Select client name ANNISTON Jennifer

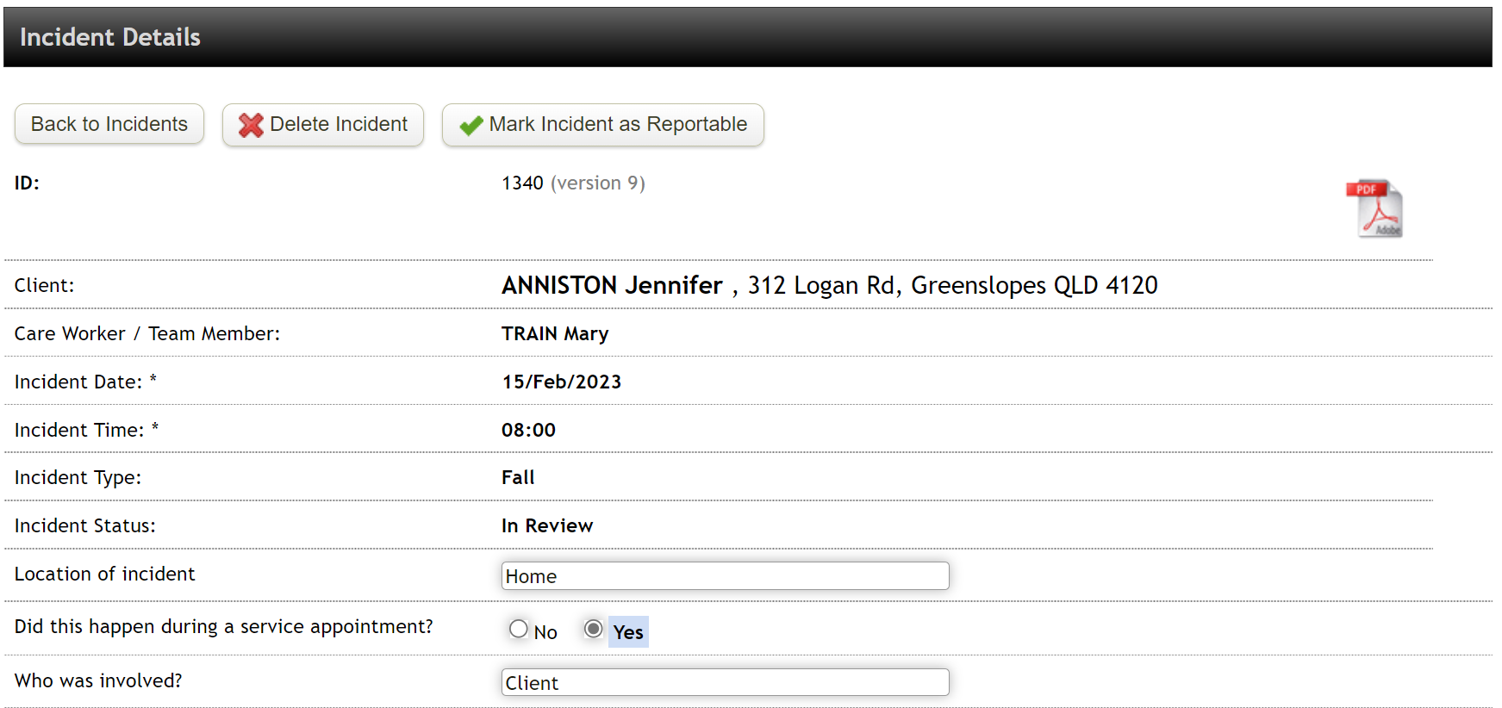click(x=612, y=284)
